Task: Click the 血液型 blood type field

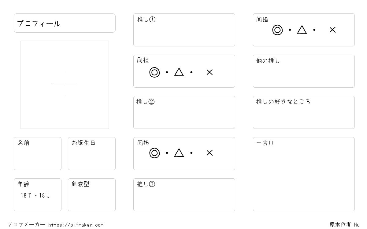Action: 92,195
